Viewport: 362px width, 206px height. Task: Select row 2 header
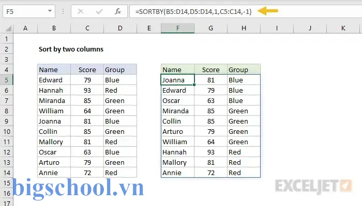tap(6, 49)
